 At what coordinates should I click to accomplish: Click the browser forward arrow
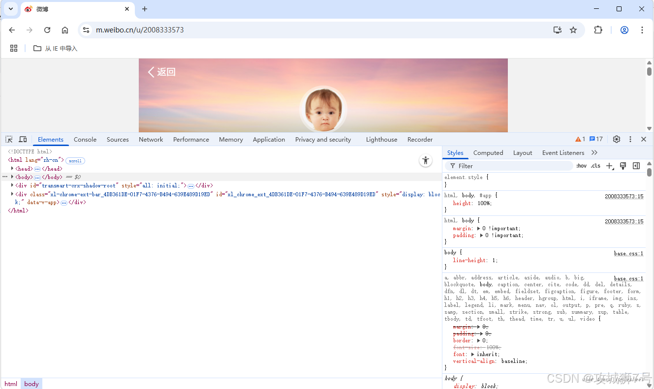click(x=30, y=30)
